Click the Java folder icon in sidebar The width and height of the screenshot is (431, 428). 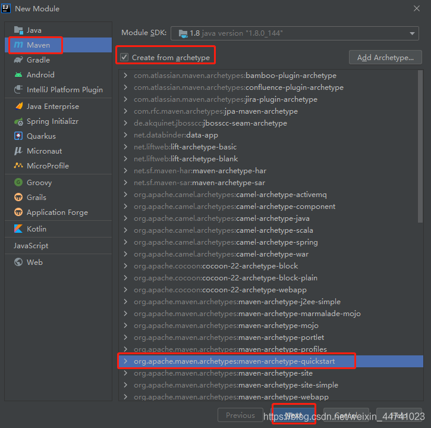(18, 30)
